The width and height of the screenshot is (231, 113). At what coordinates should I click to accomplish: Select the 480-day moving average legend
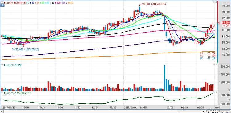[x=71, y=3]
